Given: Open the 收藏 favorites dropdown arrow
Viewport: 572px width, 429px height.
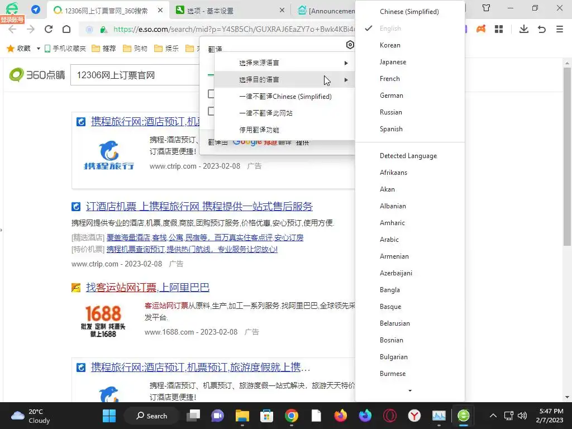Looking at the screenshot, I should [x=39, y=49].
